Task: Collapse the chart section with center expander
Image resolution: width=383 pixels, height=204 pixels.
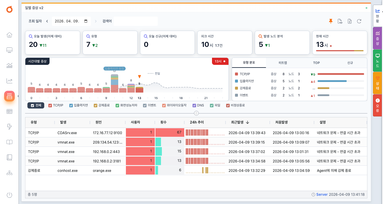Action: pos(196,113)
